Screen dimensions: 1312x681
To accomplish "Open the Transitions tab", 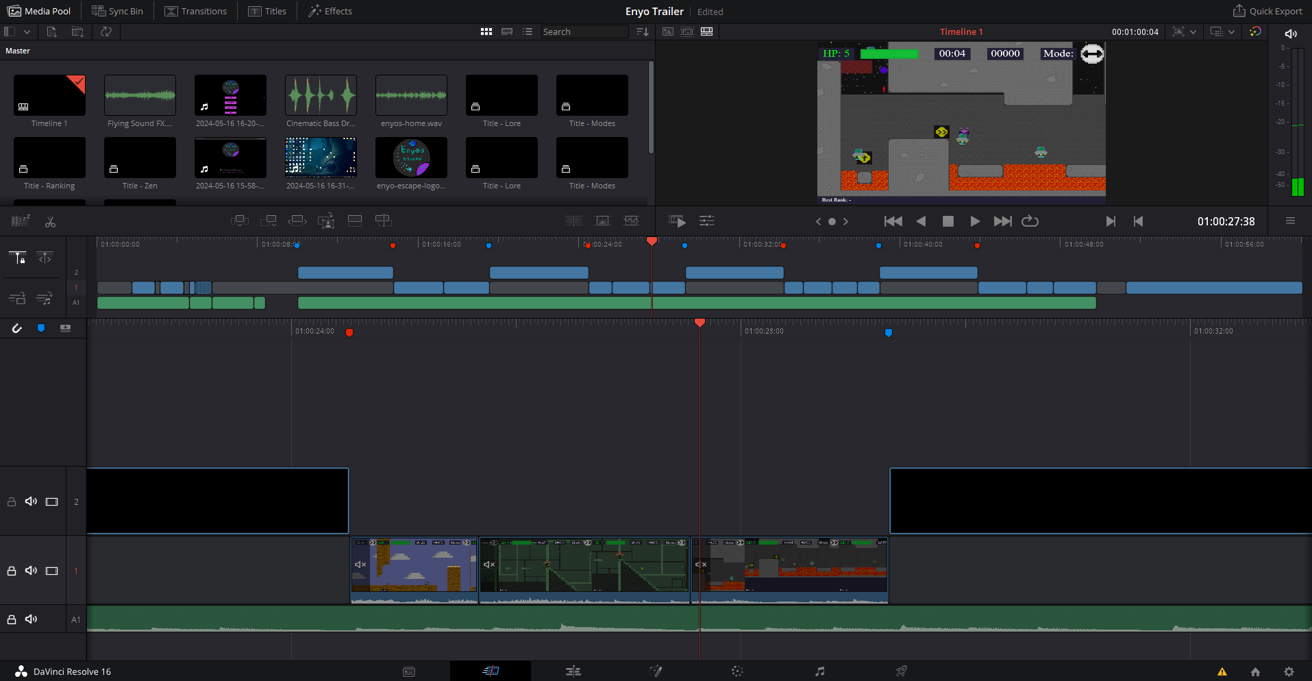I will click(x=196, y=11).
